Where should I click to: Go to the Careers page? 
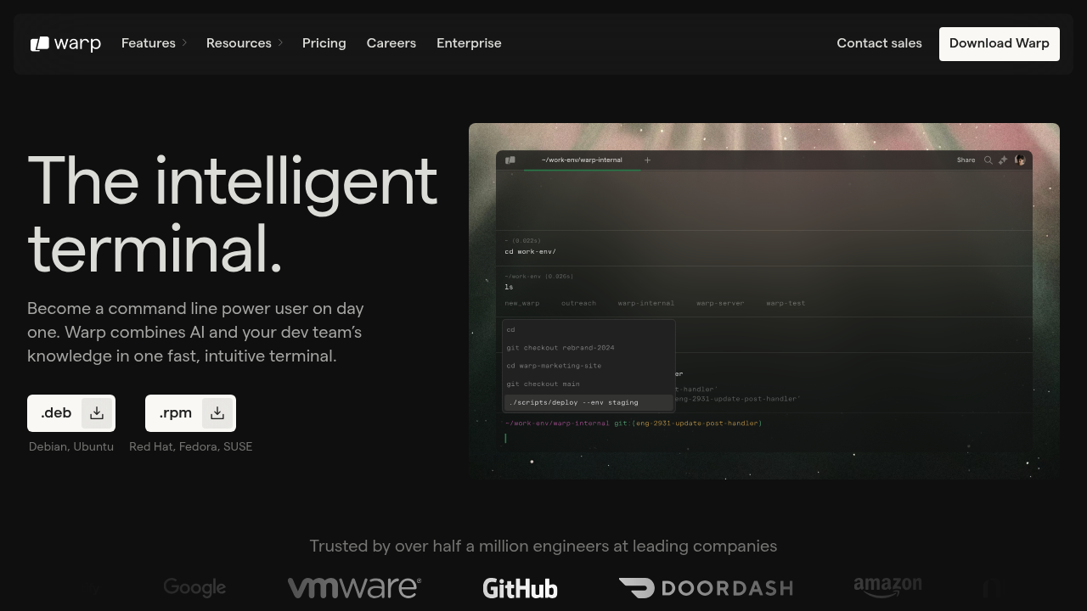(391, 43)
